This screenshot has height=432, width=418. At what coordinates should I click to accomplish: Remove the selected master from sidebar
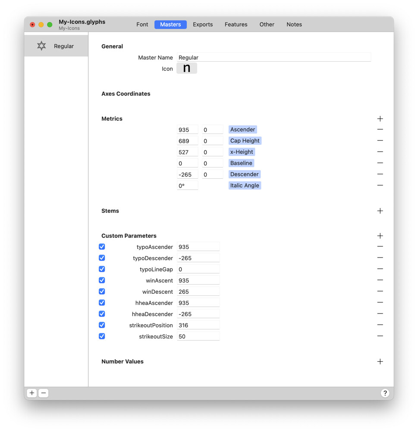pos(44,393)
